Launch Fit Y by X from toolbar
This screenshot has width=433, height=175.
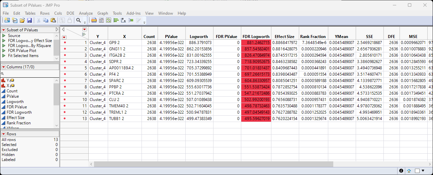[123, 20]
